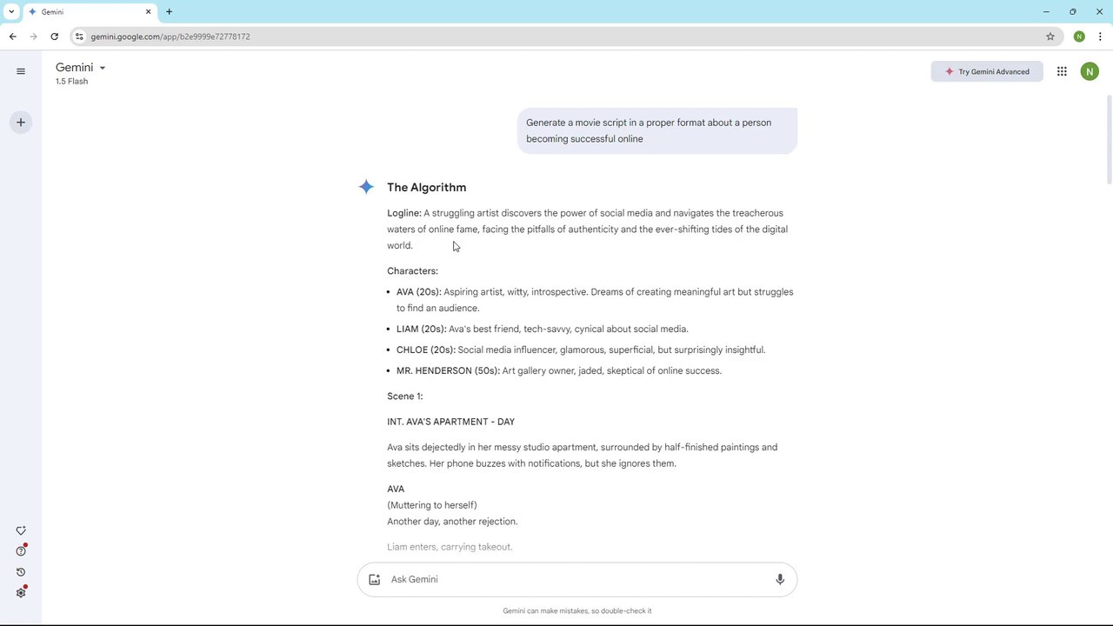Screen dimensions: 1113x626
Task: Upload an image using the picture icon
Action: [x=375, y=579]
